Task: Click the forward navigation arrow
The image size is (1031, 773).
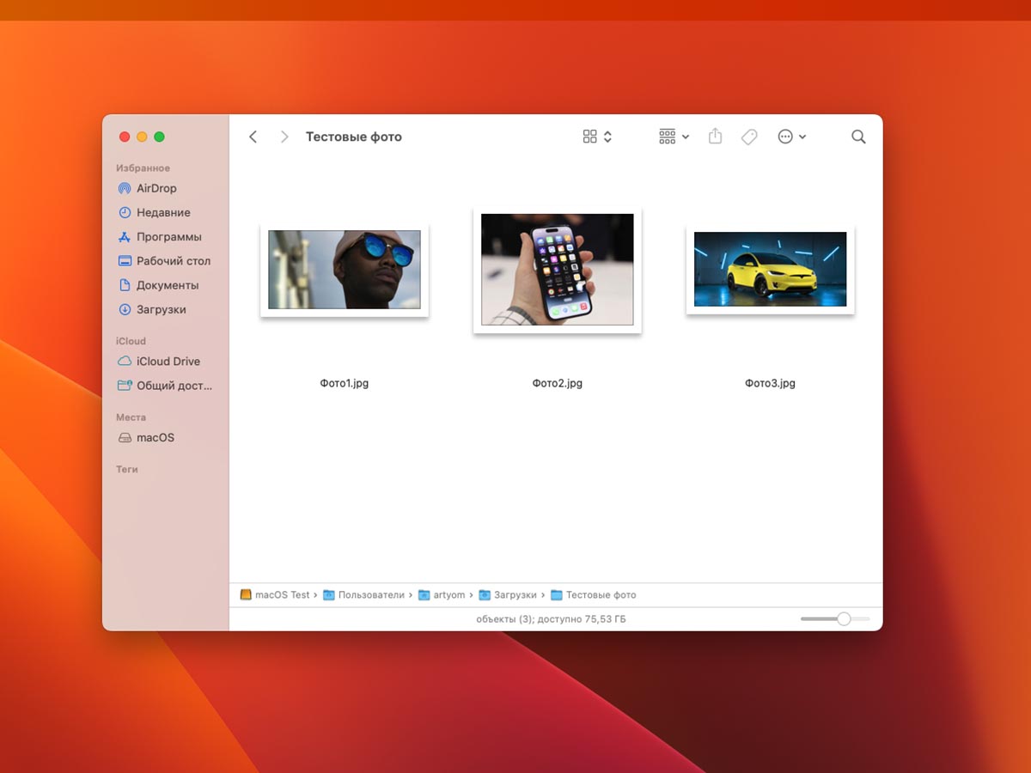Action: (x=284, y=137)
